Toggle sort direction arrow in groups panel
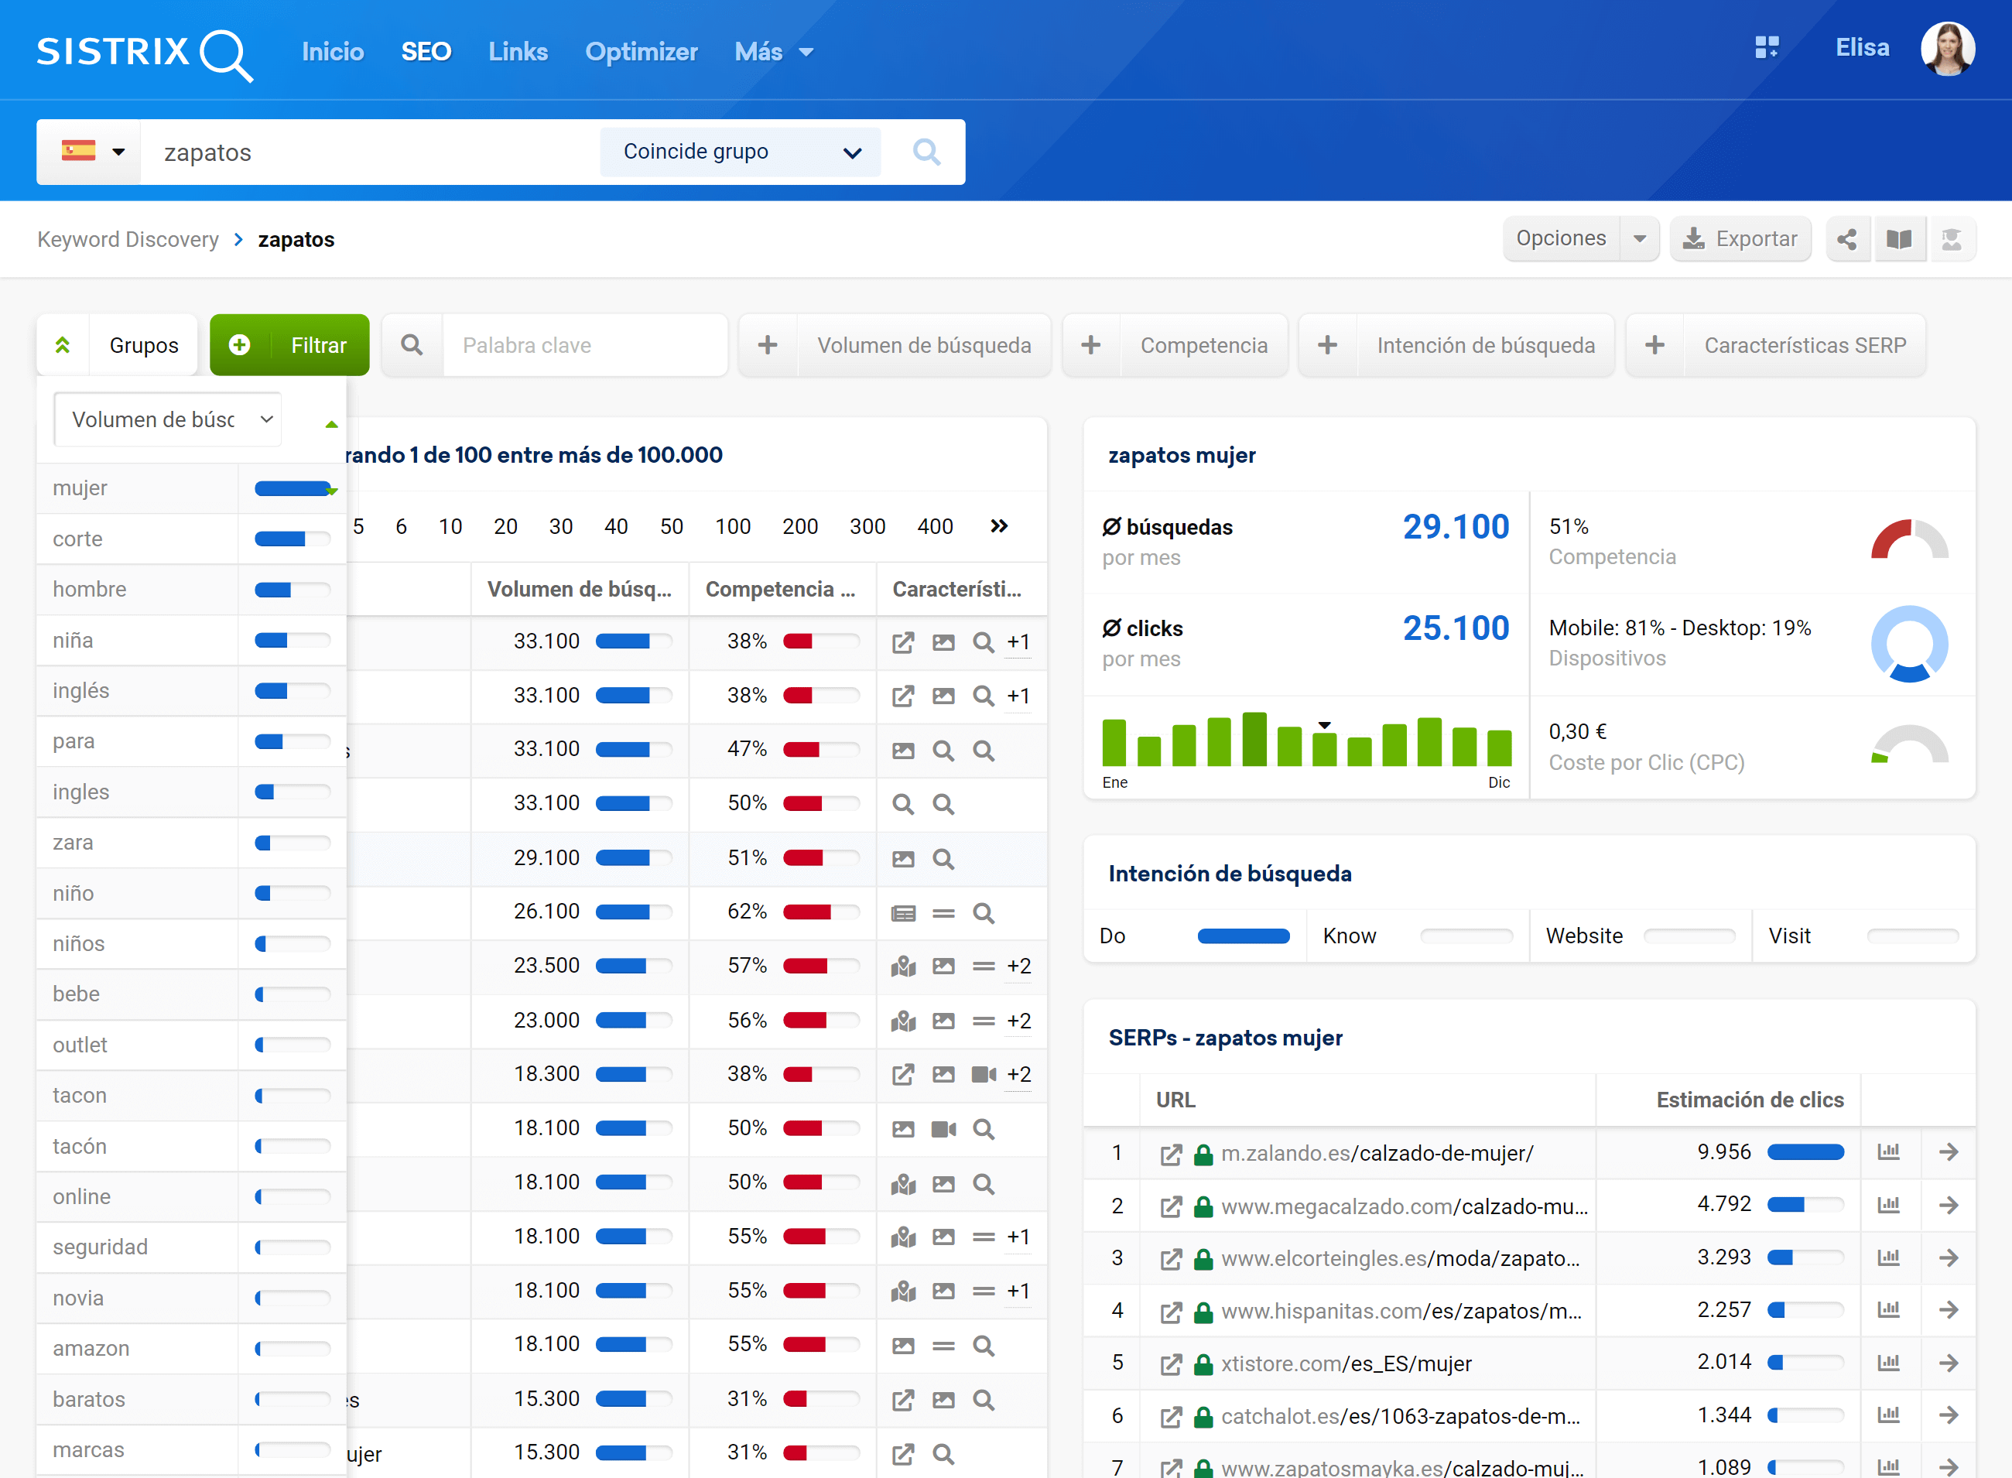This screenshot has width=2012, height=1478. pyautogui.click(x=331, y=423)
